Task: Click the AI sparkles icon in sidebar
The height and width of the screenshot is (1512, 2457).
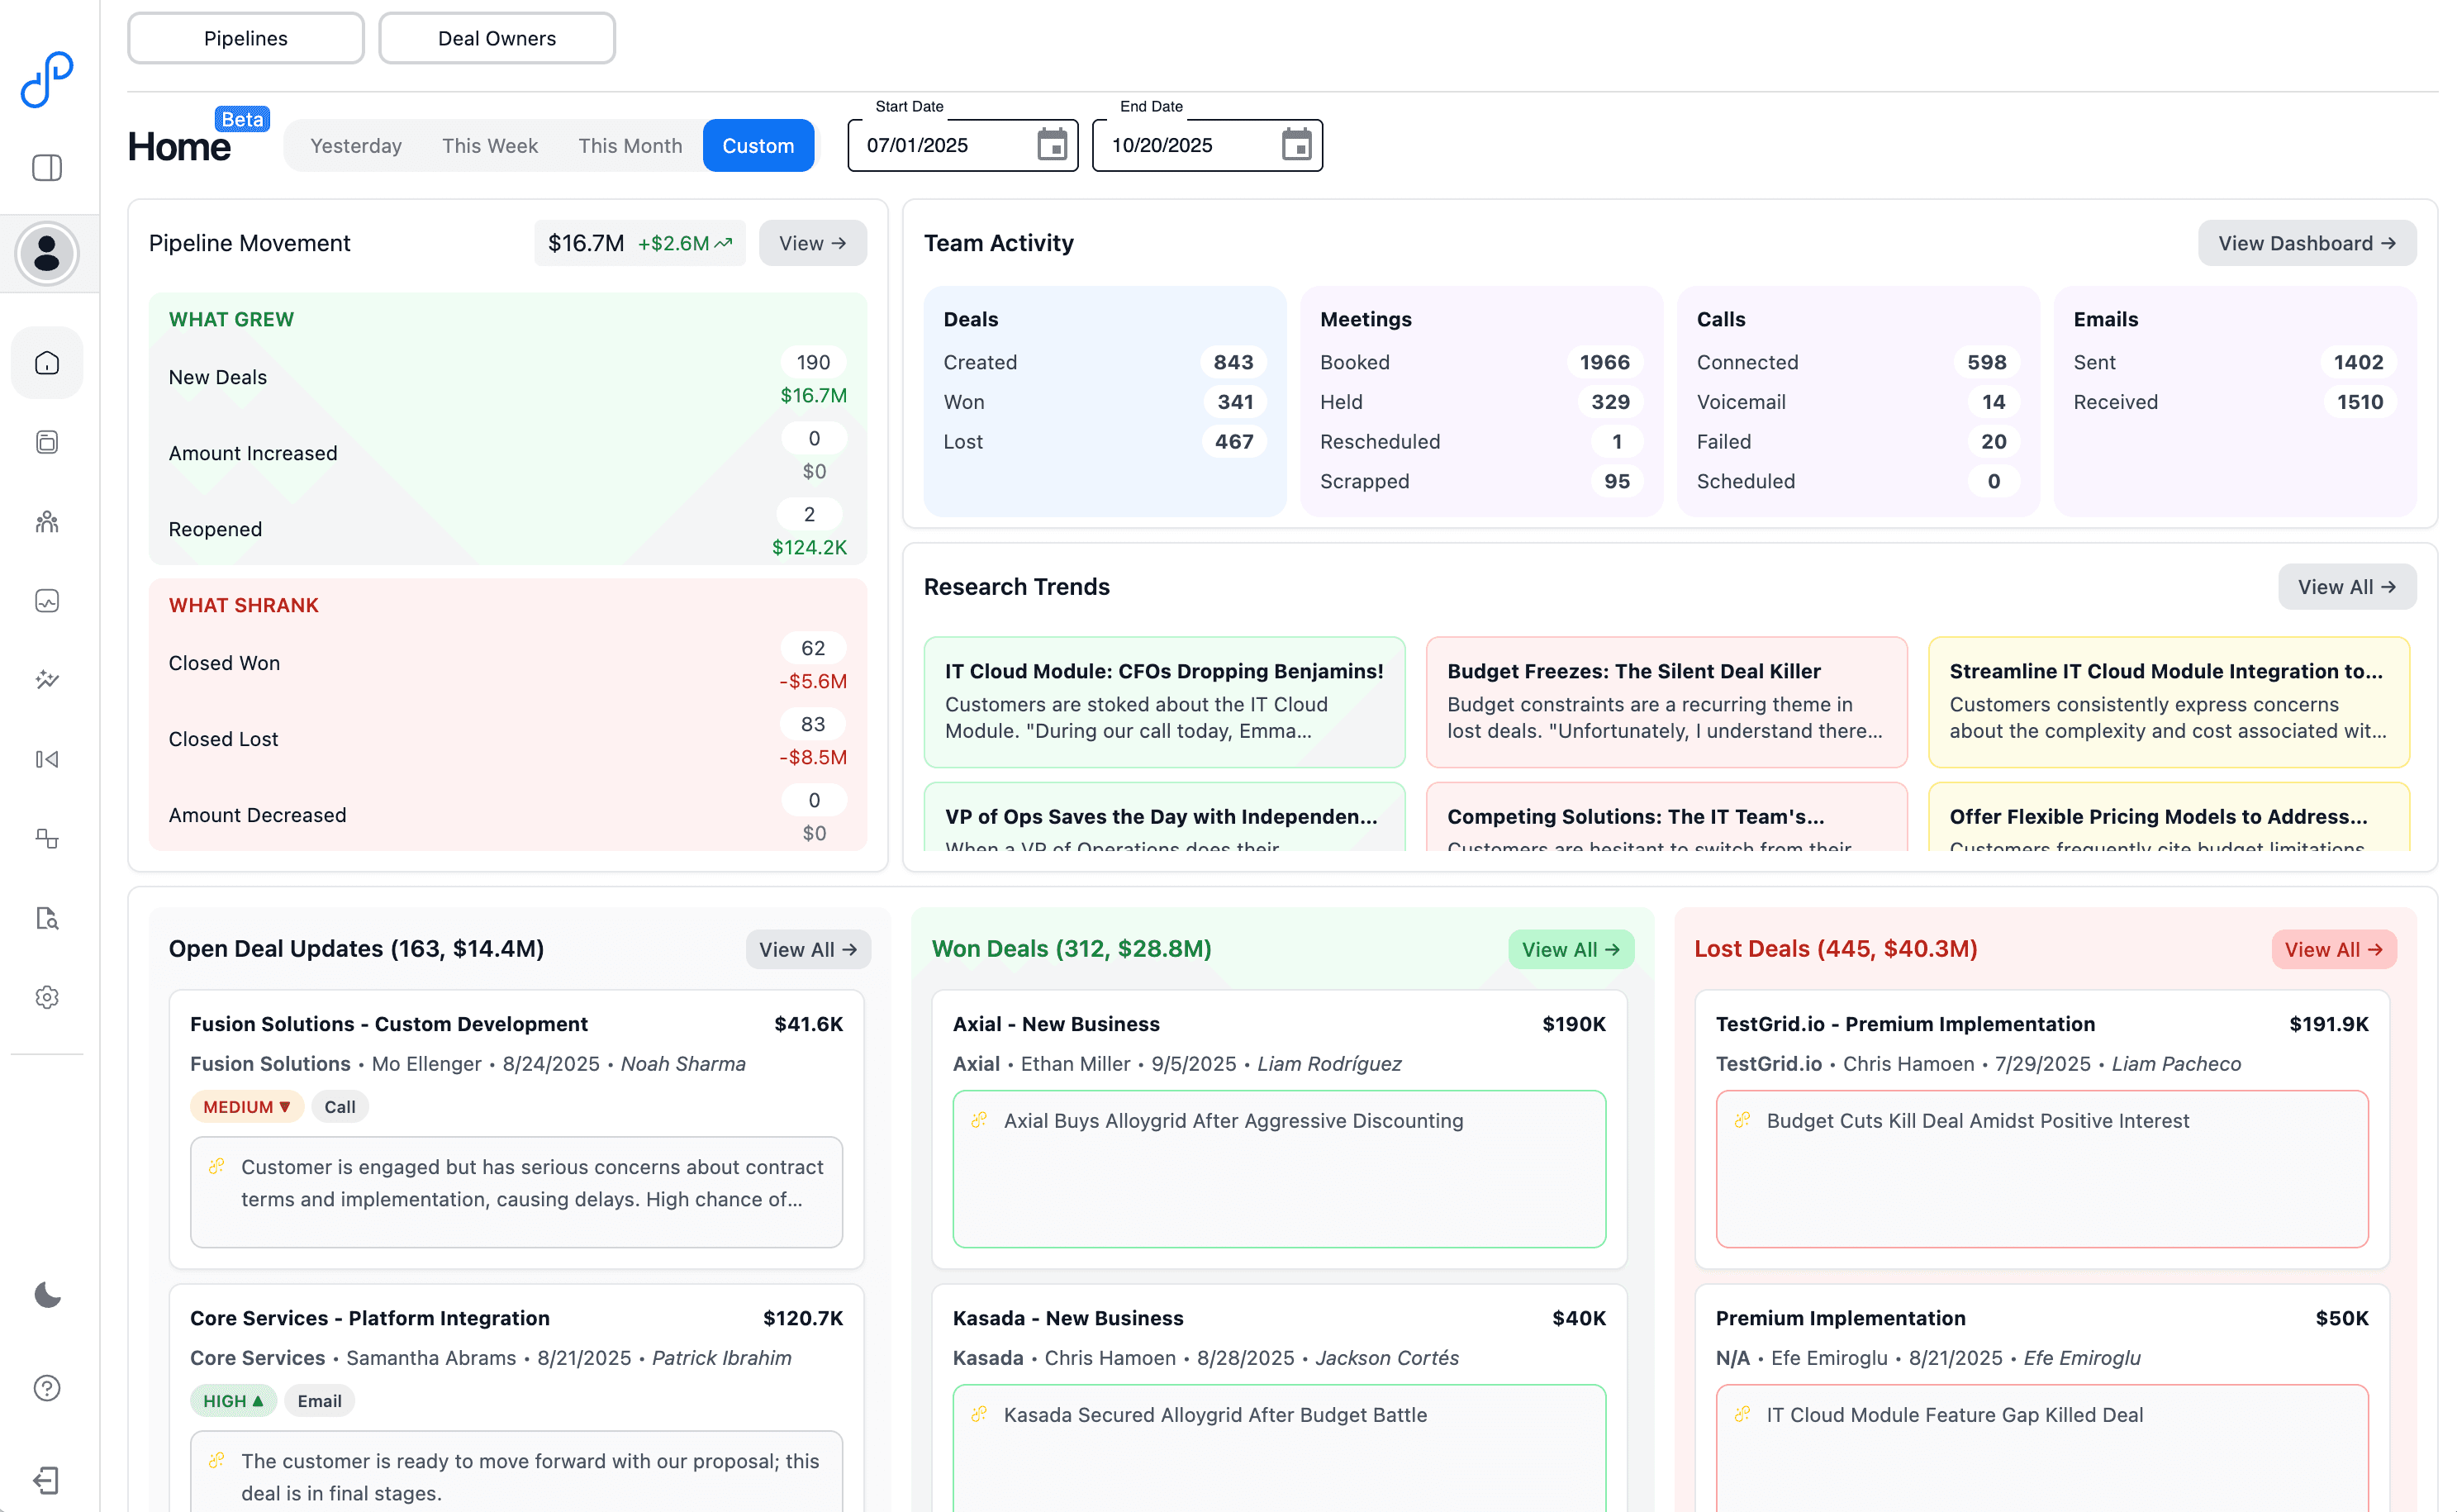Action: coord(47,681)
